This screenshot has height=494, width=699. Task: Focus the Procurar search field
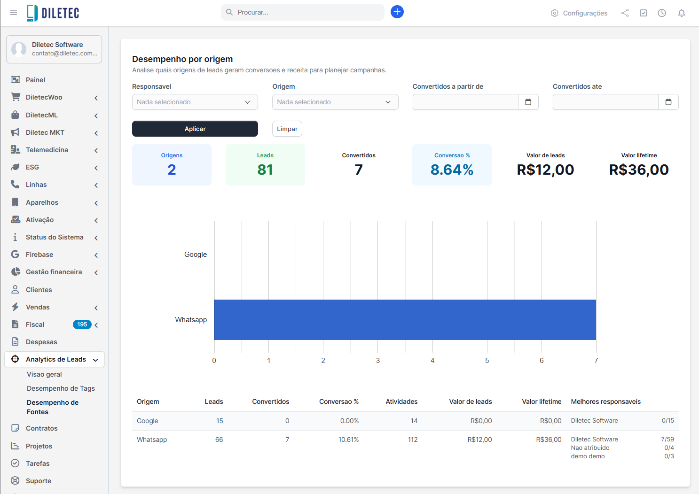(308, 12)
